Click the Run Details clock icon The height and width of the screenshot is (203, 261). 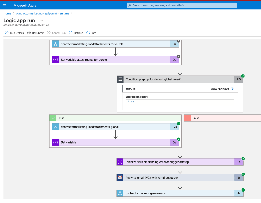tap(7, 33)
